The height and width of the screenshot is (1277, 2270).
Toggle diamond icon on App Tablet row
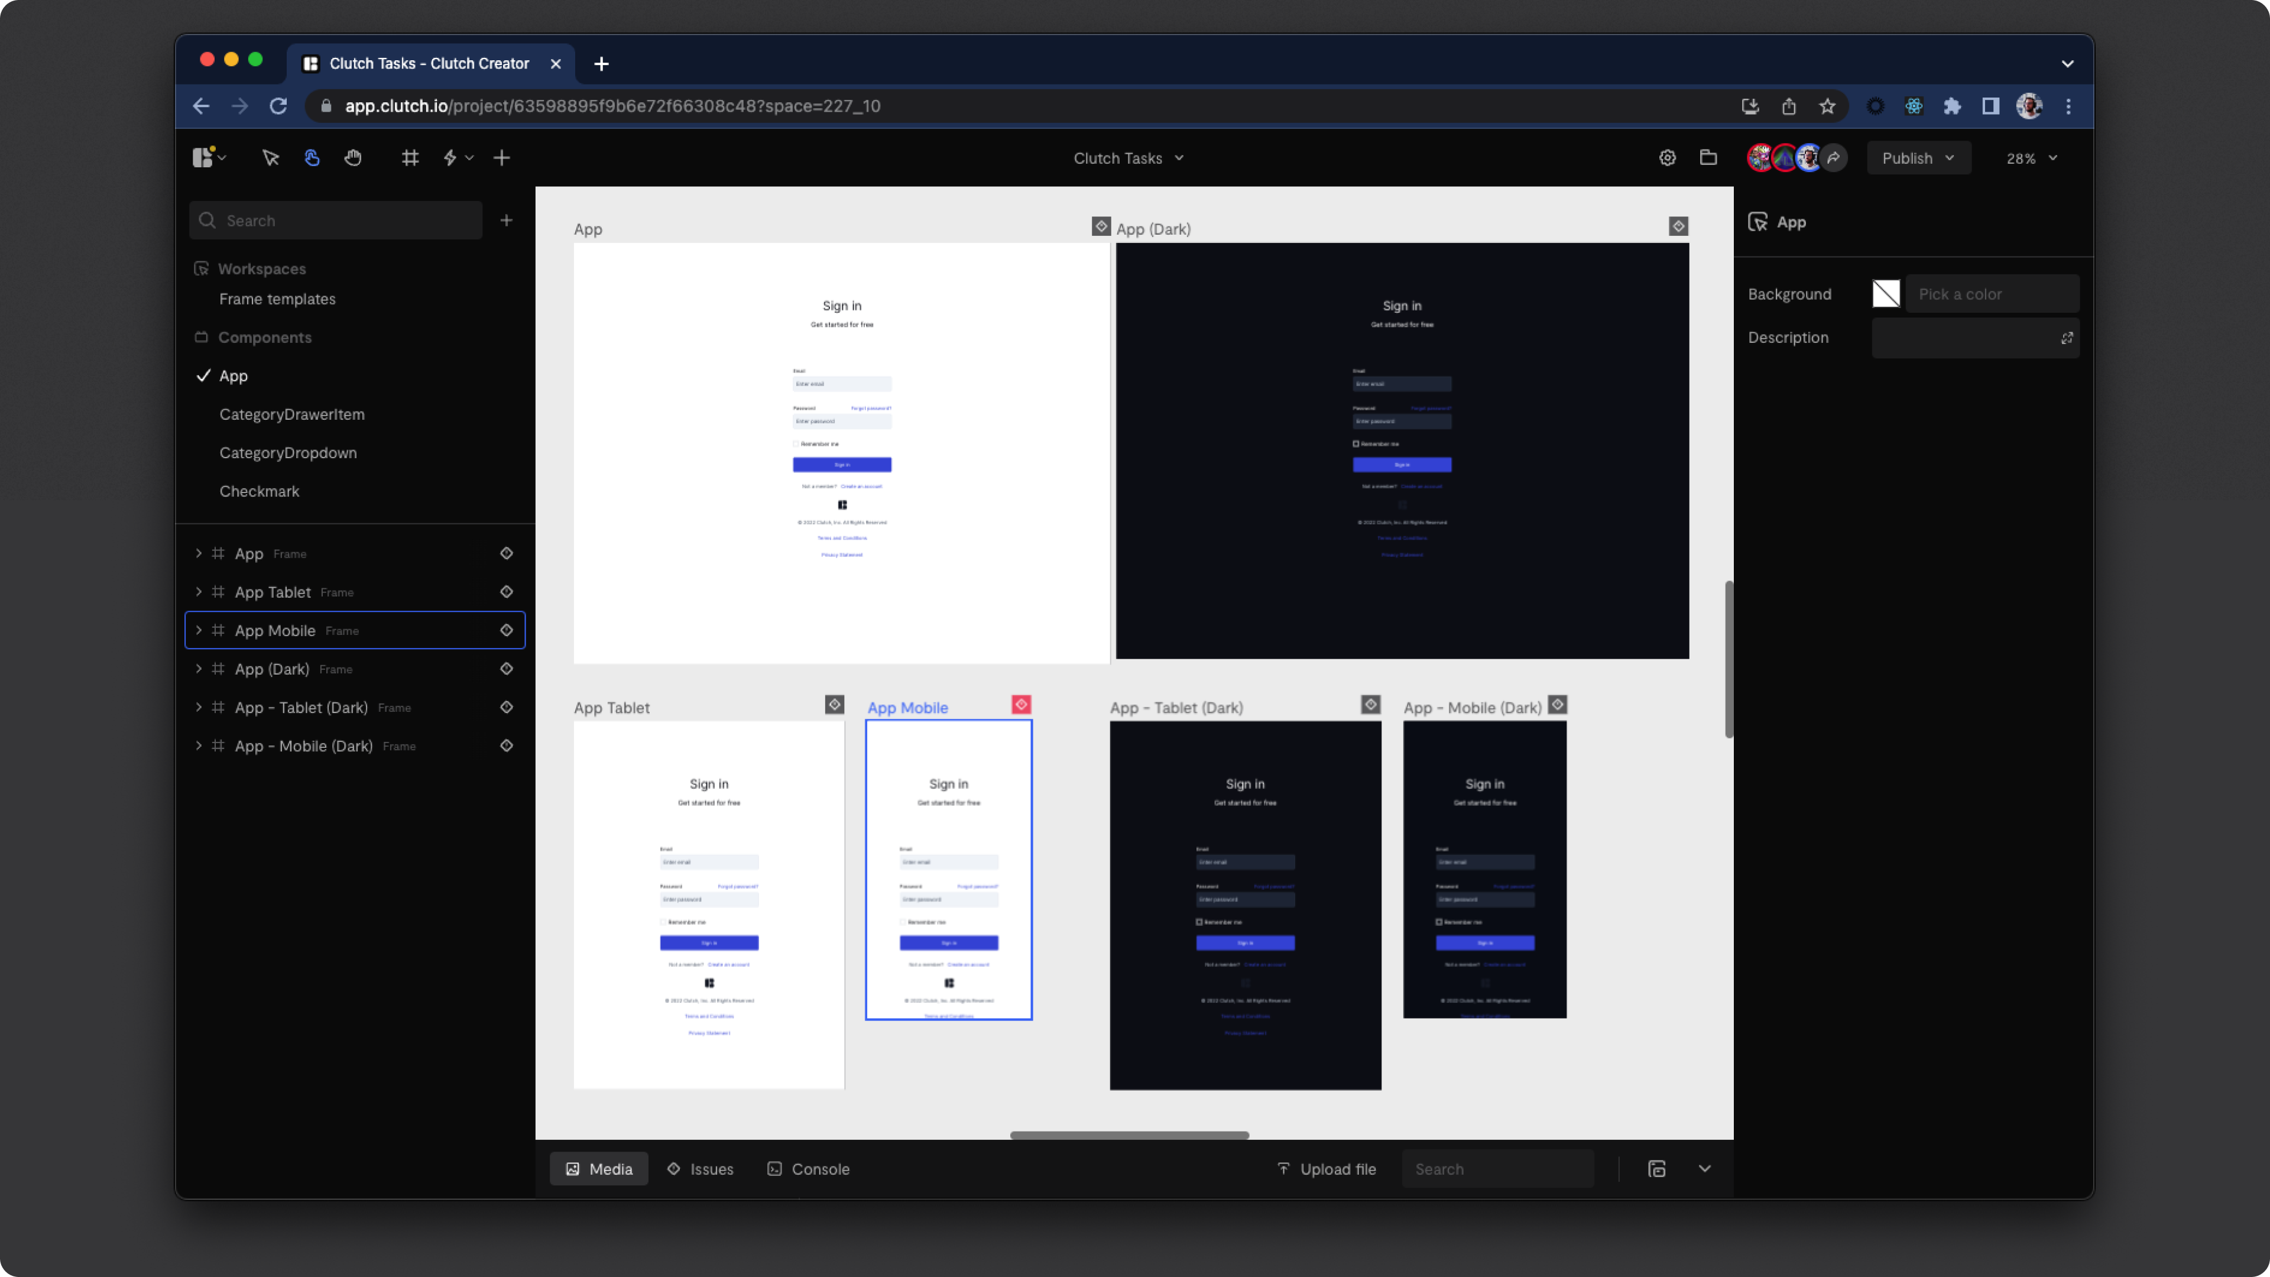tap(507, 591)
